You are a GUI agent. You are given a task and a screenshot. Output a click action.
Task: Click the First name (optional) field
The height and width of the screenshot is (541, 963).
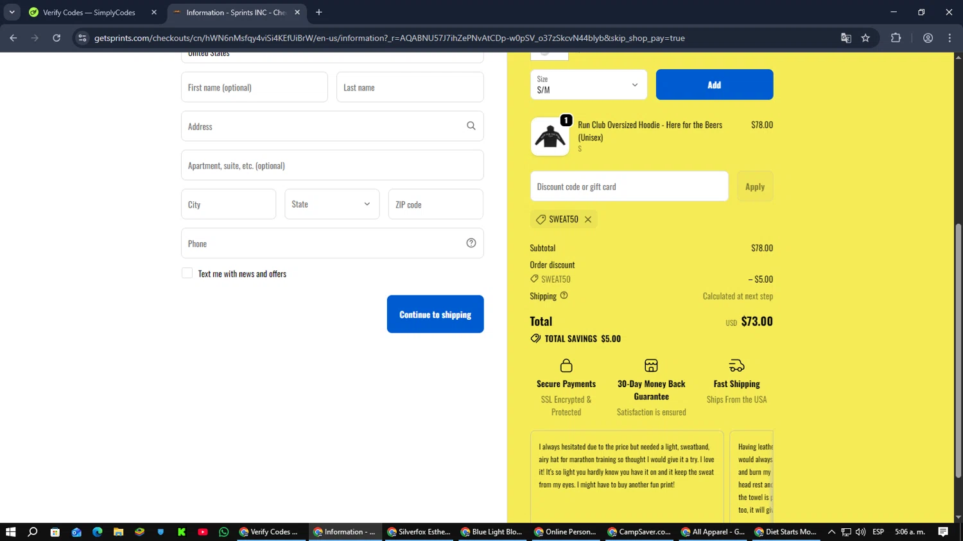[254, 87]
